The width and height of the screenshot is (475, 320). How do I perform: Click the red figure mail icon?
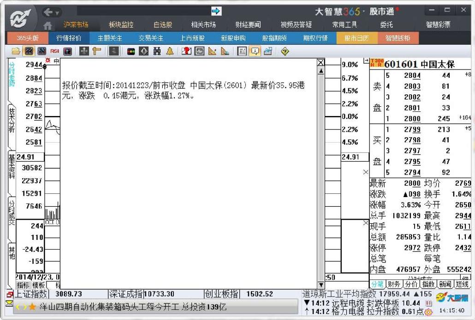click(186, 51)
